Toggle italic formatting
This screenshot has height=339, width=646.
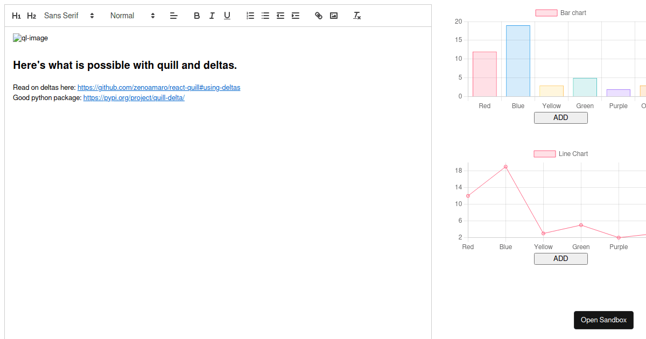212,16
